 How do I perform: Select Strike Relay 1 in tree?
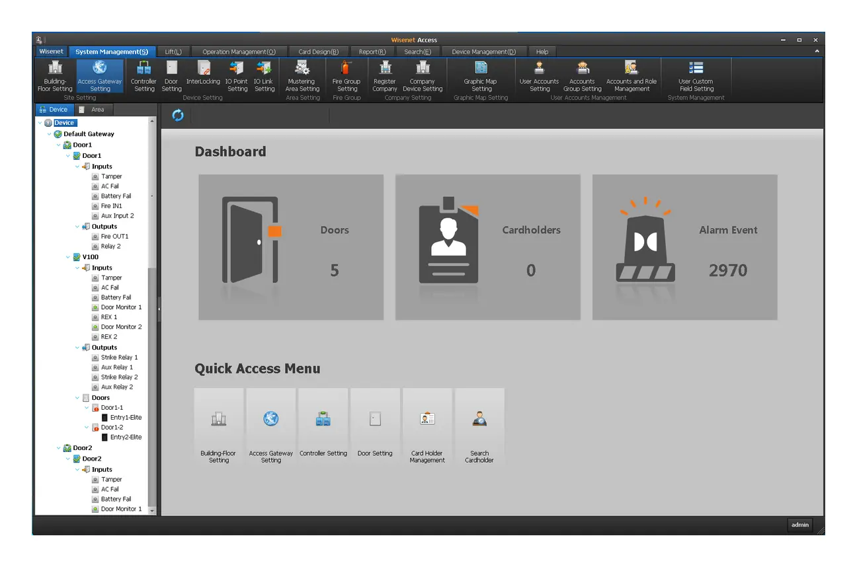tap(119, 358)
